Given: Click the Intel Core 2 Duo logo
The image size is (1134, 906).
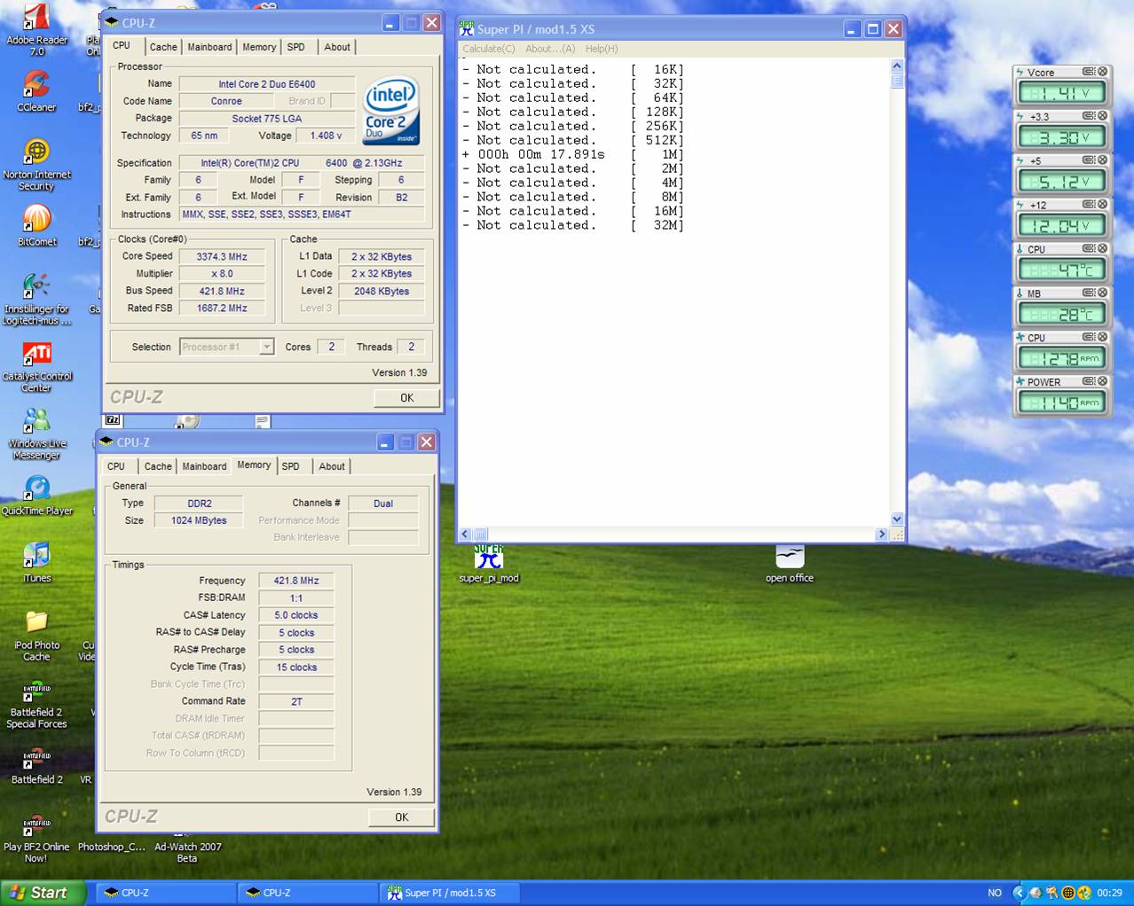Looking at the screenshot, I should point(391,111).
